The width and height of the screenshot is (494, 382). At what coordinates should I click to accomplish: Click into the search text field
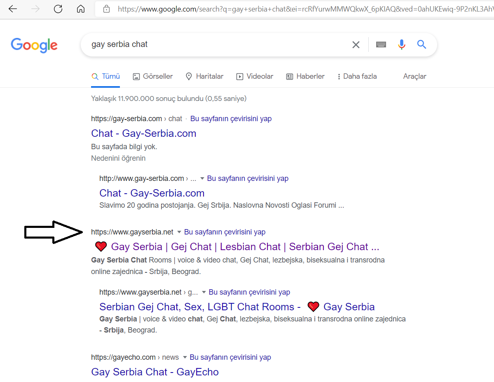(x=218, y=45)
